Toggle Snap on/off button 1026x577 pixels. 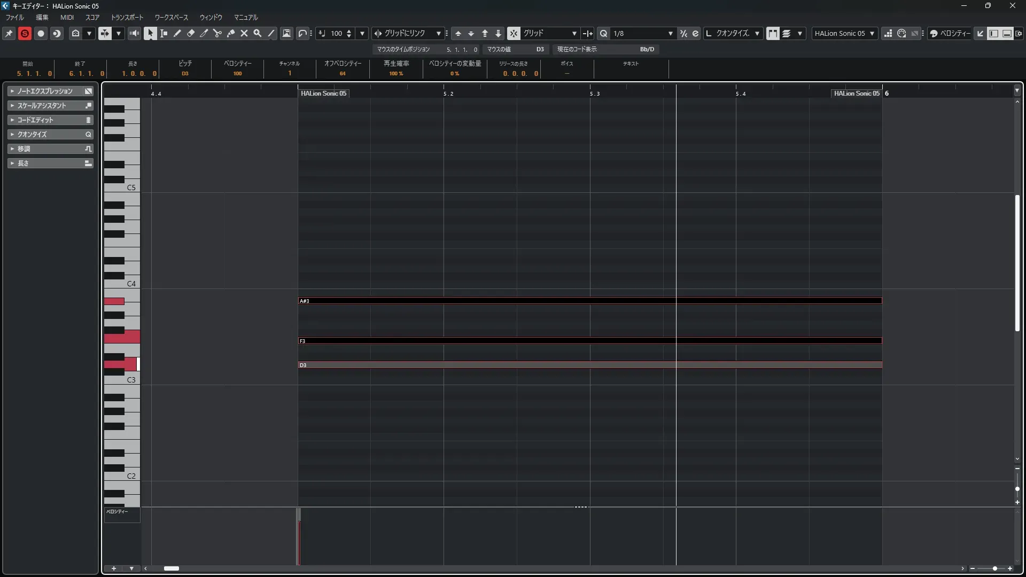click(x=514, y=33)
